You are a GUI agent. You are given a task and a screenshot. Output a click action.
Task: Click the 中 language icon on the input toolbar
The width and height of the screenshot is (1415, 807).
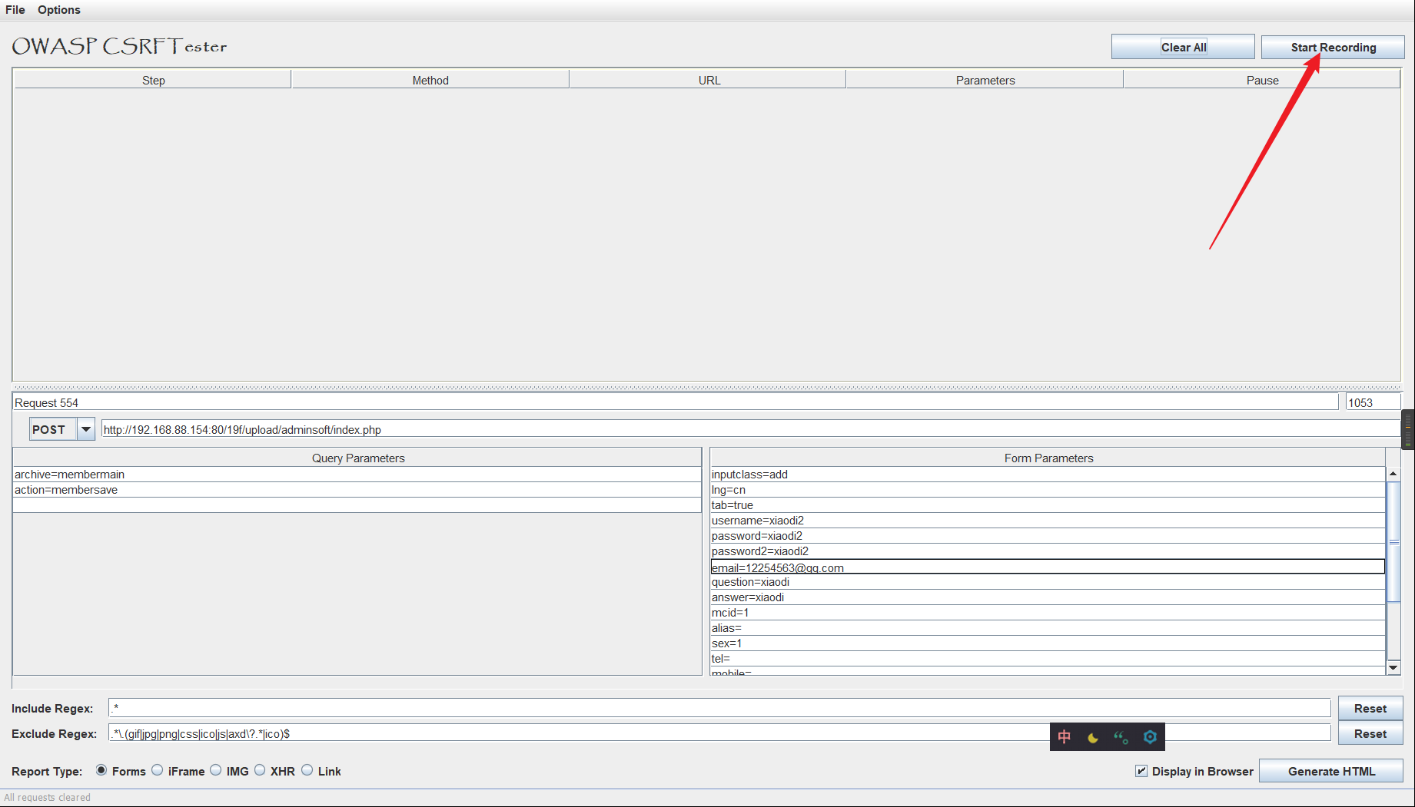coord(1064,736)
